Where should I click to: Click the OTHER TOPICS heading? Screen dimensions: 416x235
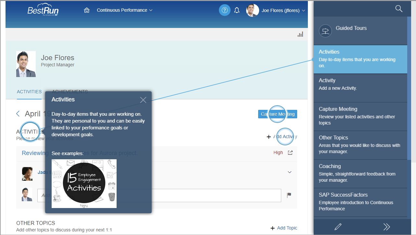(36, 223)
